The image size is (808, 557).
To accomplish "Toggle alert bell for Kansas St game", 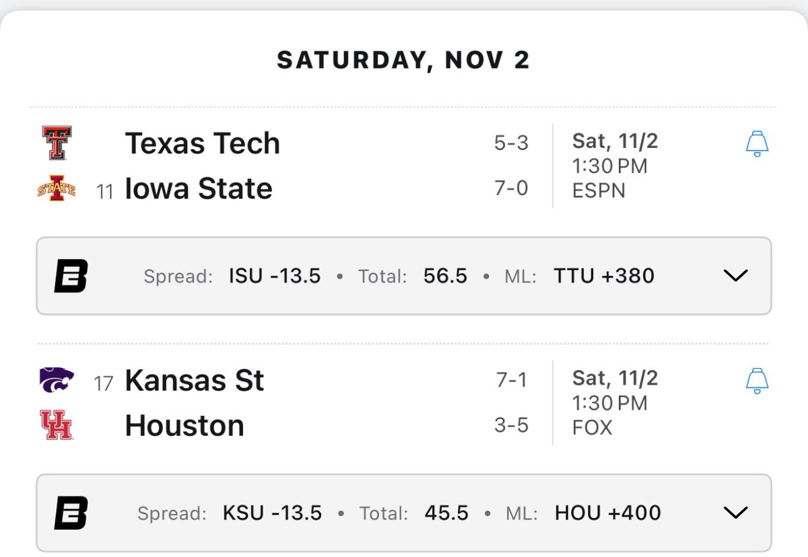I will 757,381.
